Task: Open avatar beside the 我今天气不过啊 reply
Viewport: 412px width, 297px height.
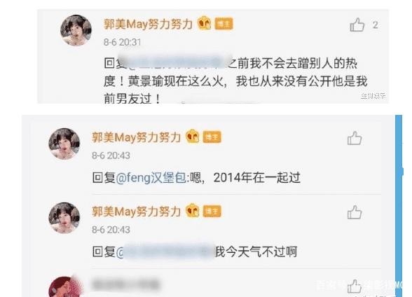Action: pos(64,218)
